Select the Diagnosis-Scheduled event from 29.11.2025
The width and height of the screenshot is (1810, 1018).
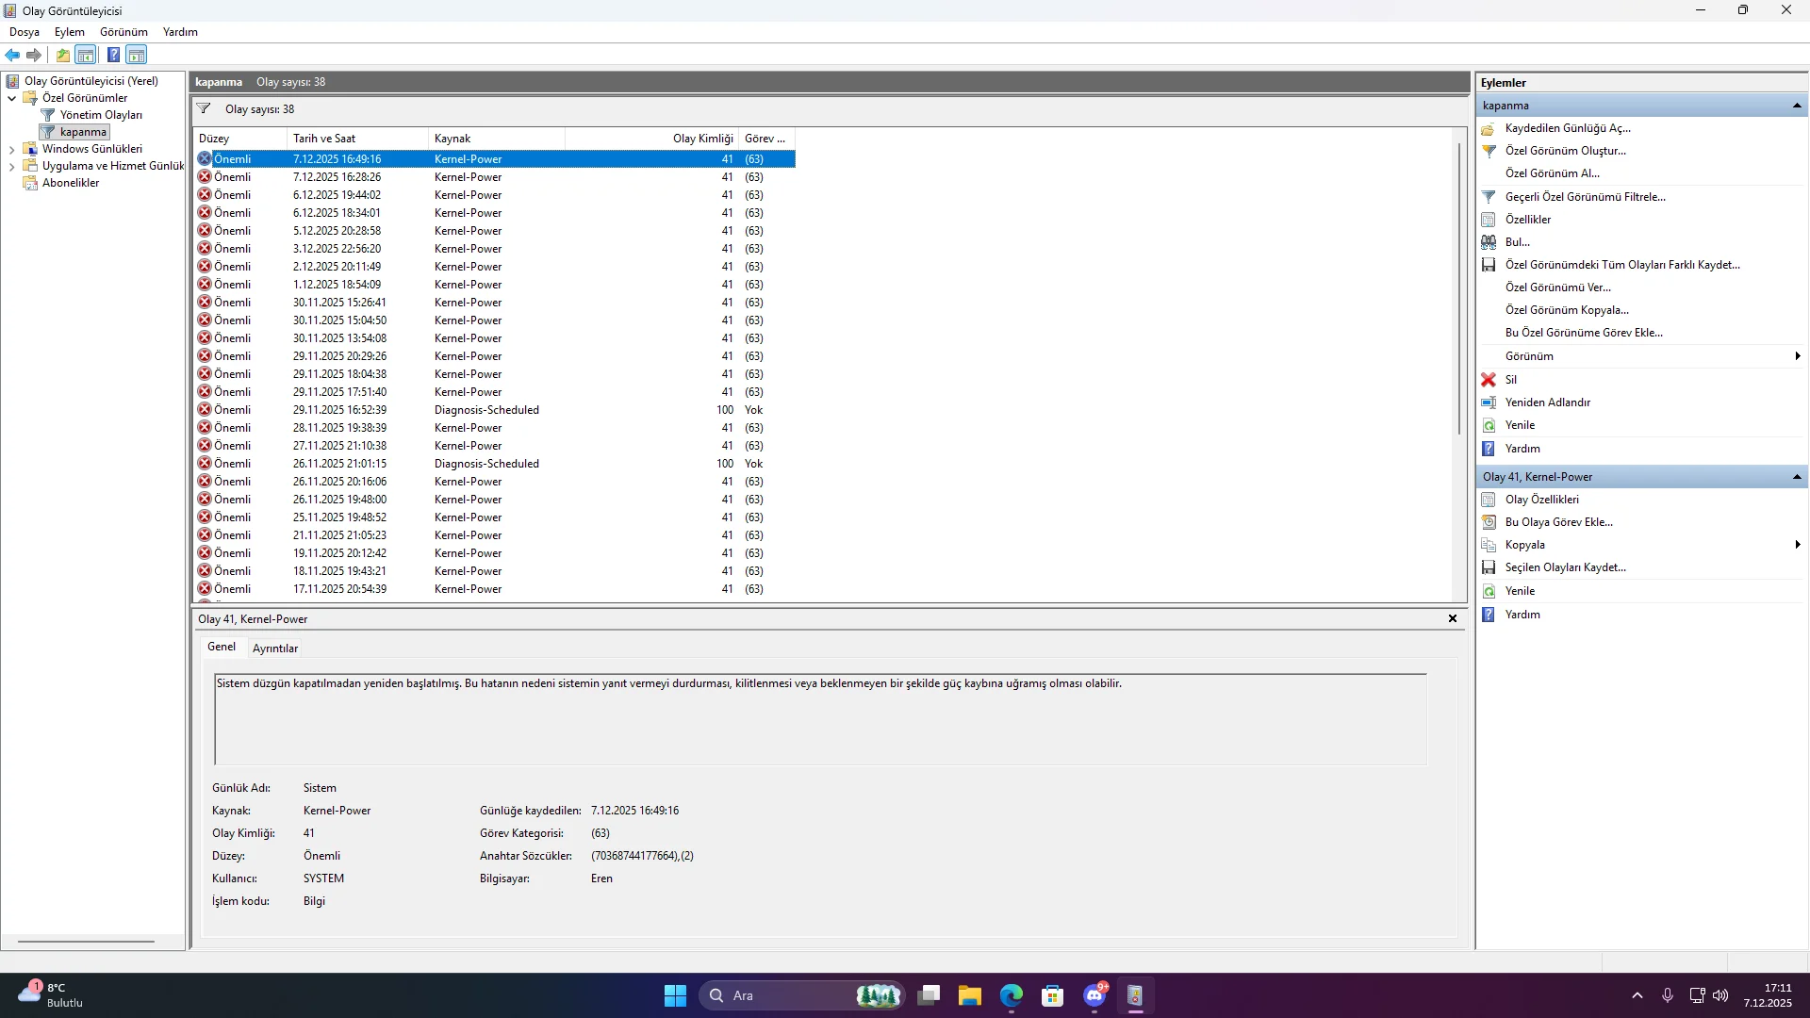tap(486, 410)
